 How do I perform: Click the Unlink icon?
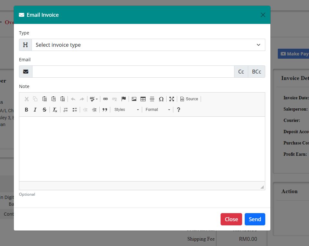point(114,99)
